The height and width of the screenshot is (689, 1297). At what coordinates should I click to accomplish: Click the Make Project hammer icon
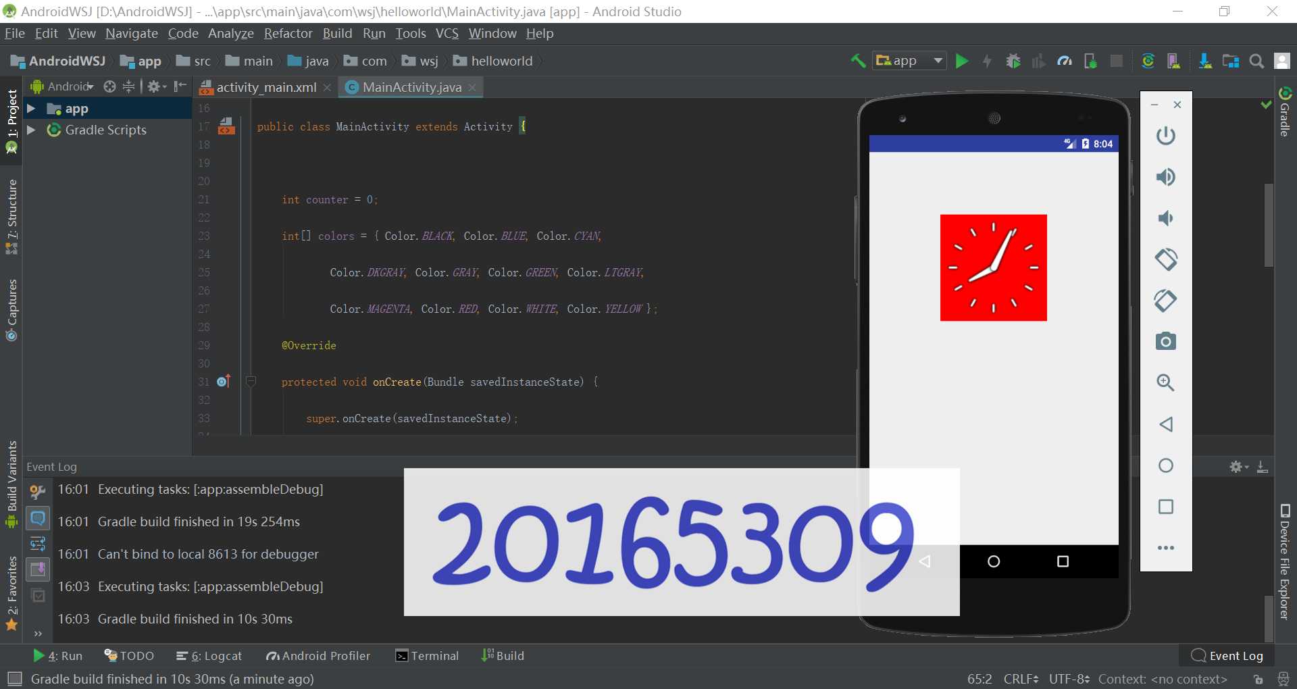coord(858,61)
